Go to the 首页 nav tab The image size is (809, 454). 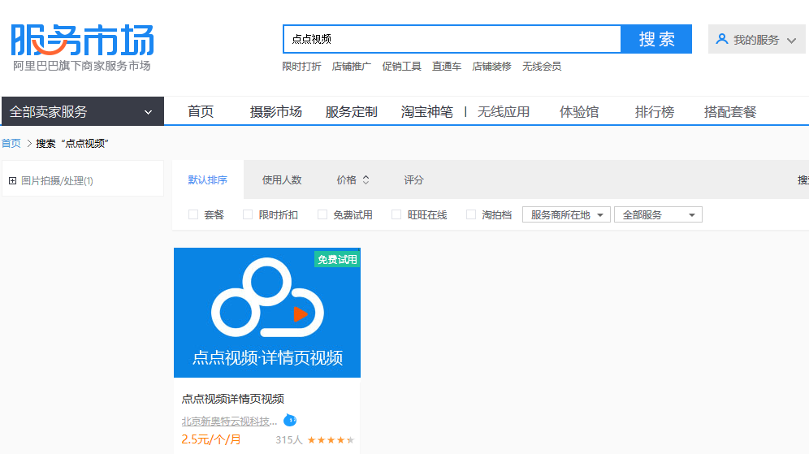coord(200,111)
